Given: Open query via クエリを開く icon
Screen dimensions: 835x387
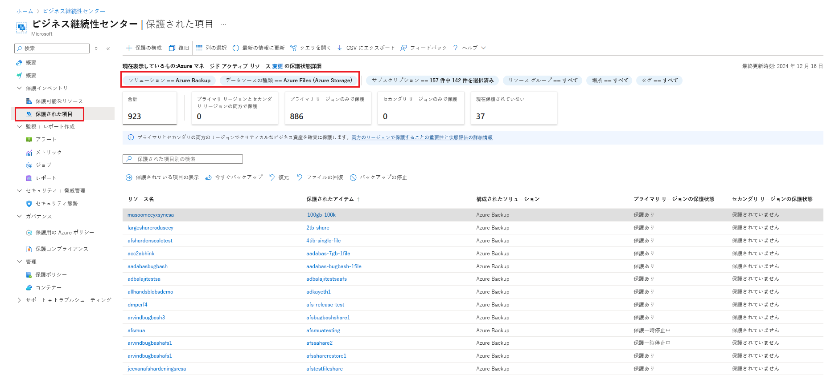Looking at the screenshot, I should click(x=293, y=48).
